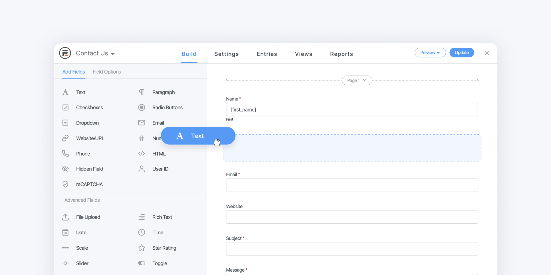
Task: Add the Radio Buttons field type
Action: (x=167, y=108)
